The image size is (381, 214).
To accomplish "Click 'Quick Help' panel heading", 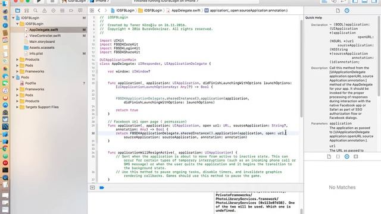I will 314,18.
